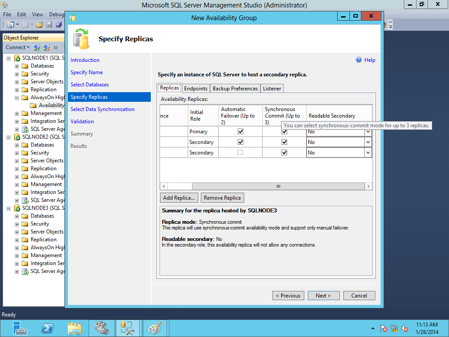Screen dimensions: 449x337
Task: Click the Databases folder icon under SQLNODE2
Action: click(25, 145)
